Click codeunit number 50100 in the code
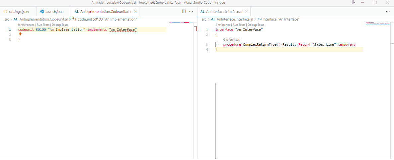The width and height of the screenshot is (394, 160). (x=41, y=30)
